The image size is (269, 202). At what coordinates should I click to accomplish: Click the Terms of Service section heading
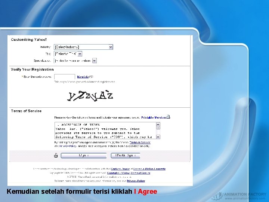(26, 111)
